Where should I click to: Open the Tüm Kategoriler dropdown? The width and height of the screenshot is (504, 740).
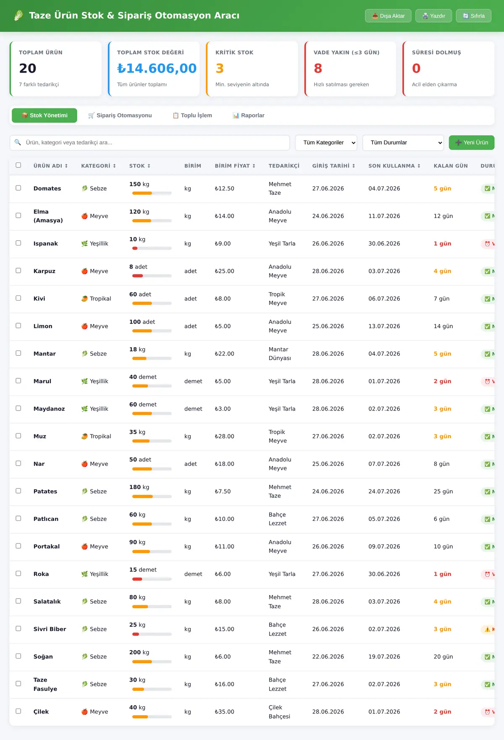pos(326,143)
